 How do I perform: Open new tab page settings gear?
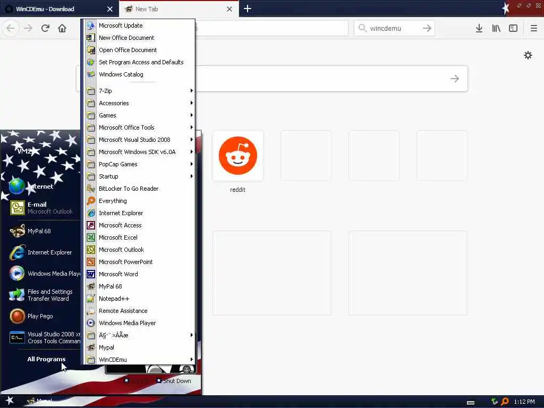point(528,55)
